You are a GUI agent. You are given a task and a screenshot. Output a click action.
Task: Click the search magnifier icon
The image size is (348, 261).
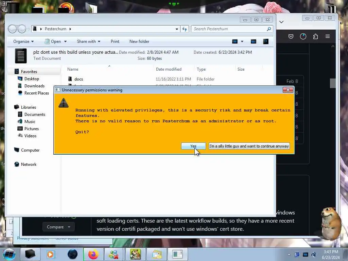(269, 29)
